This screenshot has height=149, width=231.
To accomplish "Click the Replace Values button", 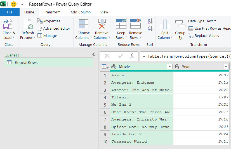I will click(204, 36).
